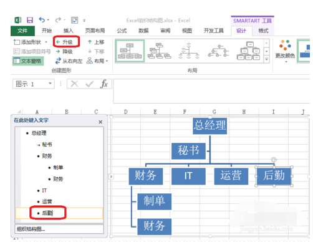Expand the layout gallery more arrow

click(266, 59)
